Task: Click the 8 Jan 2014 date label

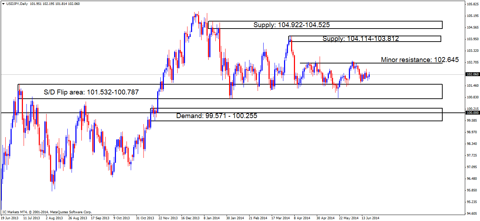Action: pos(211,218)
